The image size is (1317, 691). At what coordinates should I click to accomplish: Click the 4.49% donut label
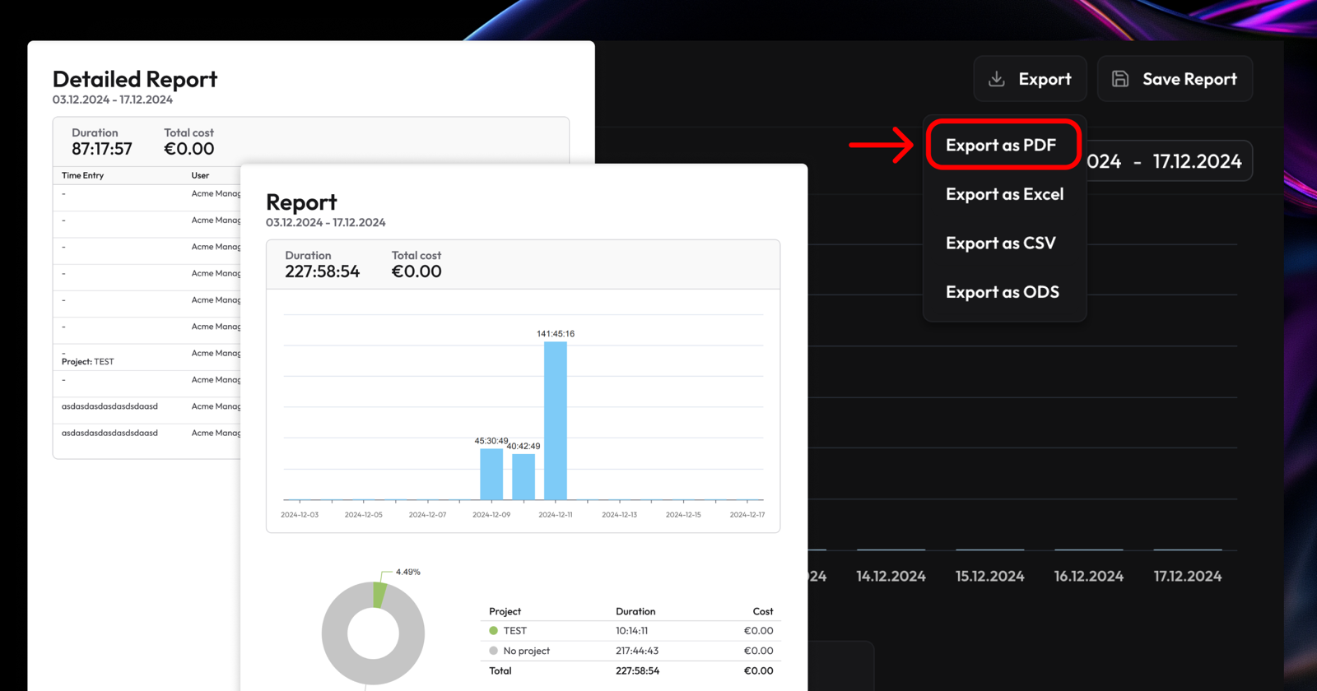point(407,572)
